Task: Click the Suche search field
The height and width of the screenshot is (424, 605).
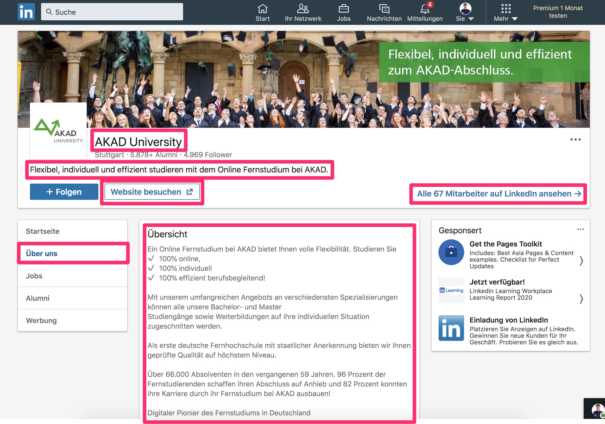Action: click(112, 12)
